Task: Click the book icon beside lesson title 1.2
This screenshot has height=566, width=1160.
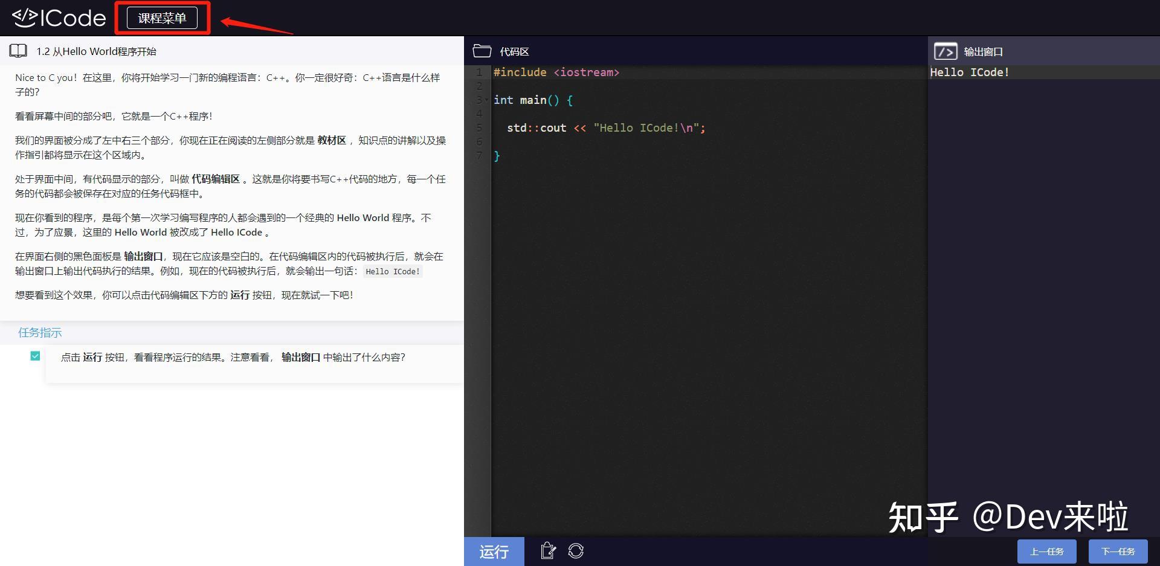Action: click(x=18, y=51)
